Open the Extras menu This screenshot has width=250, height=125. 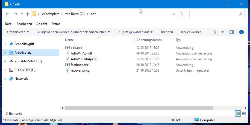(x=56, y=24)
